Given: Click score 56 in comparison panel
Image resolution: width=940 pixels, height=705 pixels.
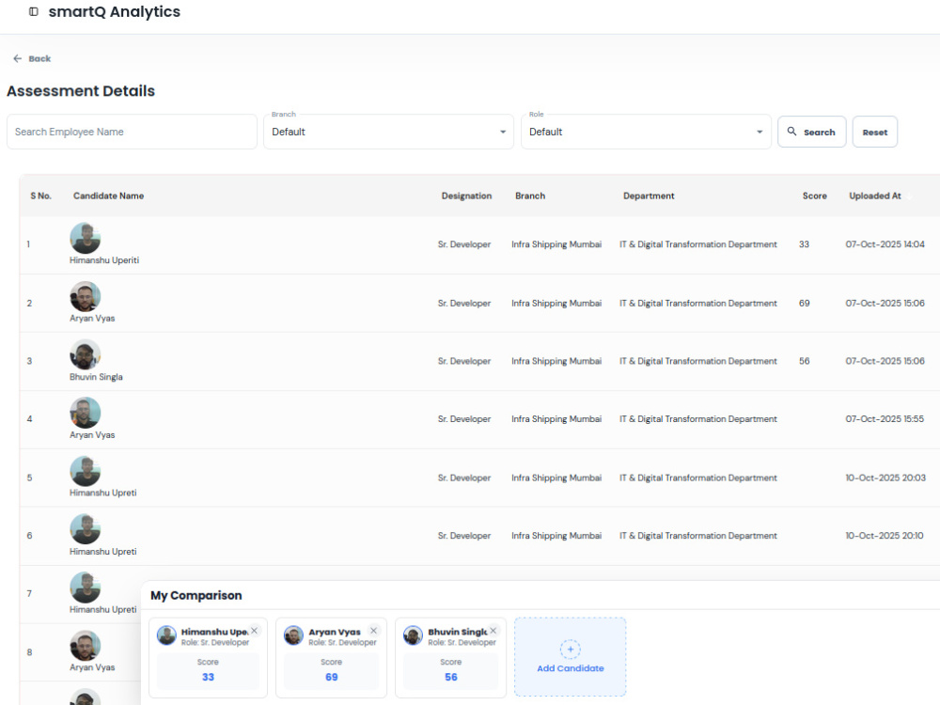Looking at the screenshot, I should tap(451, 677).
